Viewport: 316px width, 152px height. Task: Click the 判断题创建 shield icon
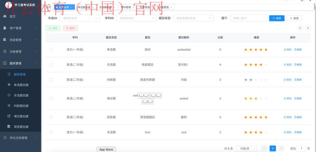pos(9,106)
